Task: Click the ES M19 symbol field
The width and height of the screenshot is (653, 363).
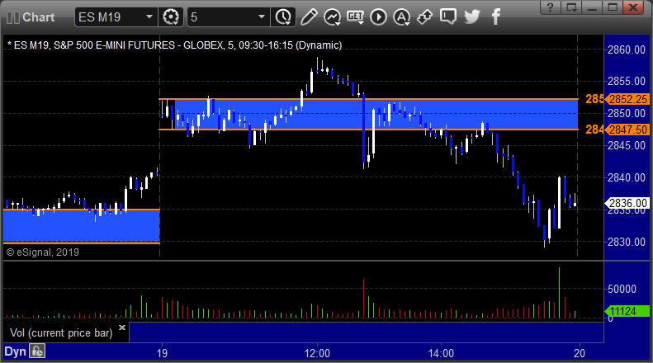Action: (116, 17)
